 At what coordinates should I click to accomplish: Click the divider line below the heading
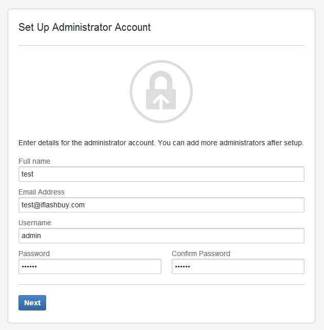click(x=161, y=45)
